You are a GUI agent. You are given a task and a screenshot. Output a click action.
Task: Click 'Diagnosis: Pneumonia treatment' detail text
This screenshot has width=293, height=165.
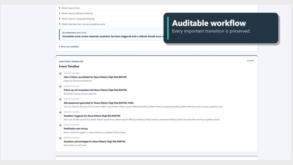point(78,81)
